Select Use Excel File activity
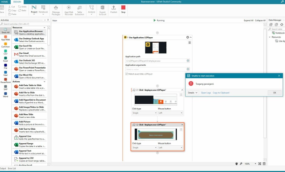 30,47
